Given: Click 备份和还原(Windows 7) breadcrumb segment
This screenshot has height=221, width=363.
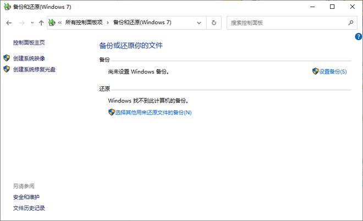Looking at the screenshot, I should (x=142, y=23).
